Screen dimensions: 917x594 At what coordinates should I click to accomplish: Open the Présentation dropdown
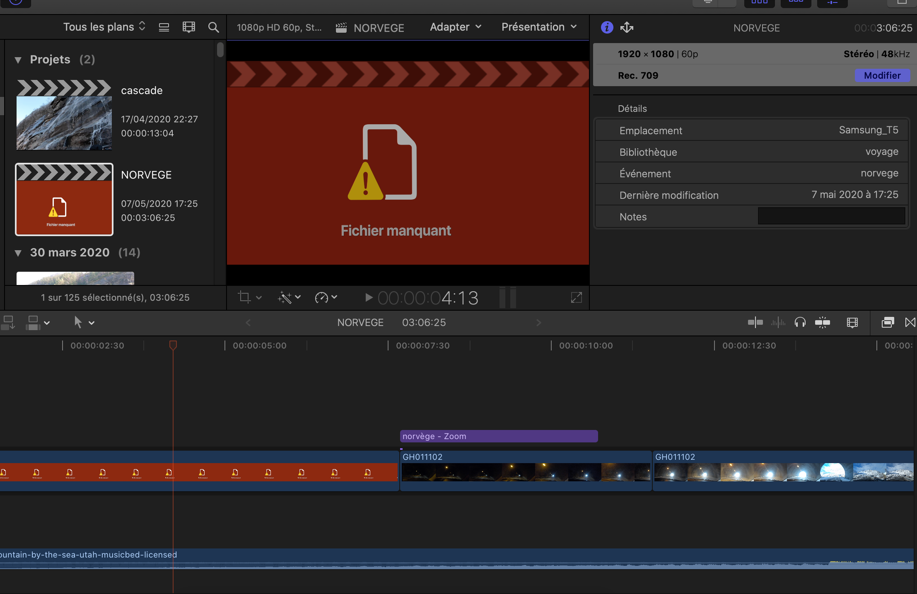point(539,27)
